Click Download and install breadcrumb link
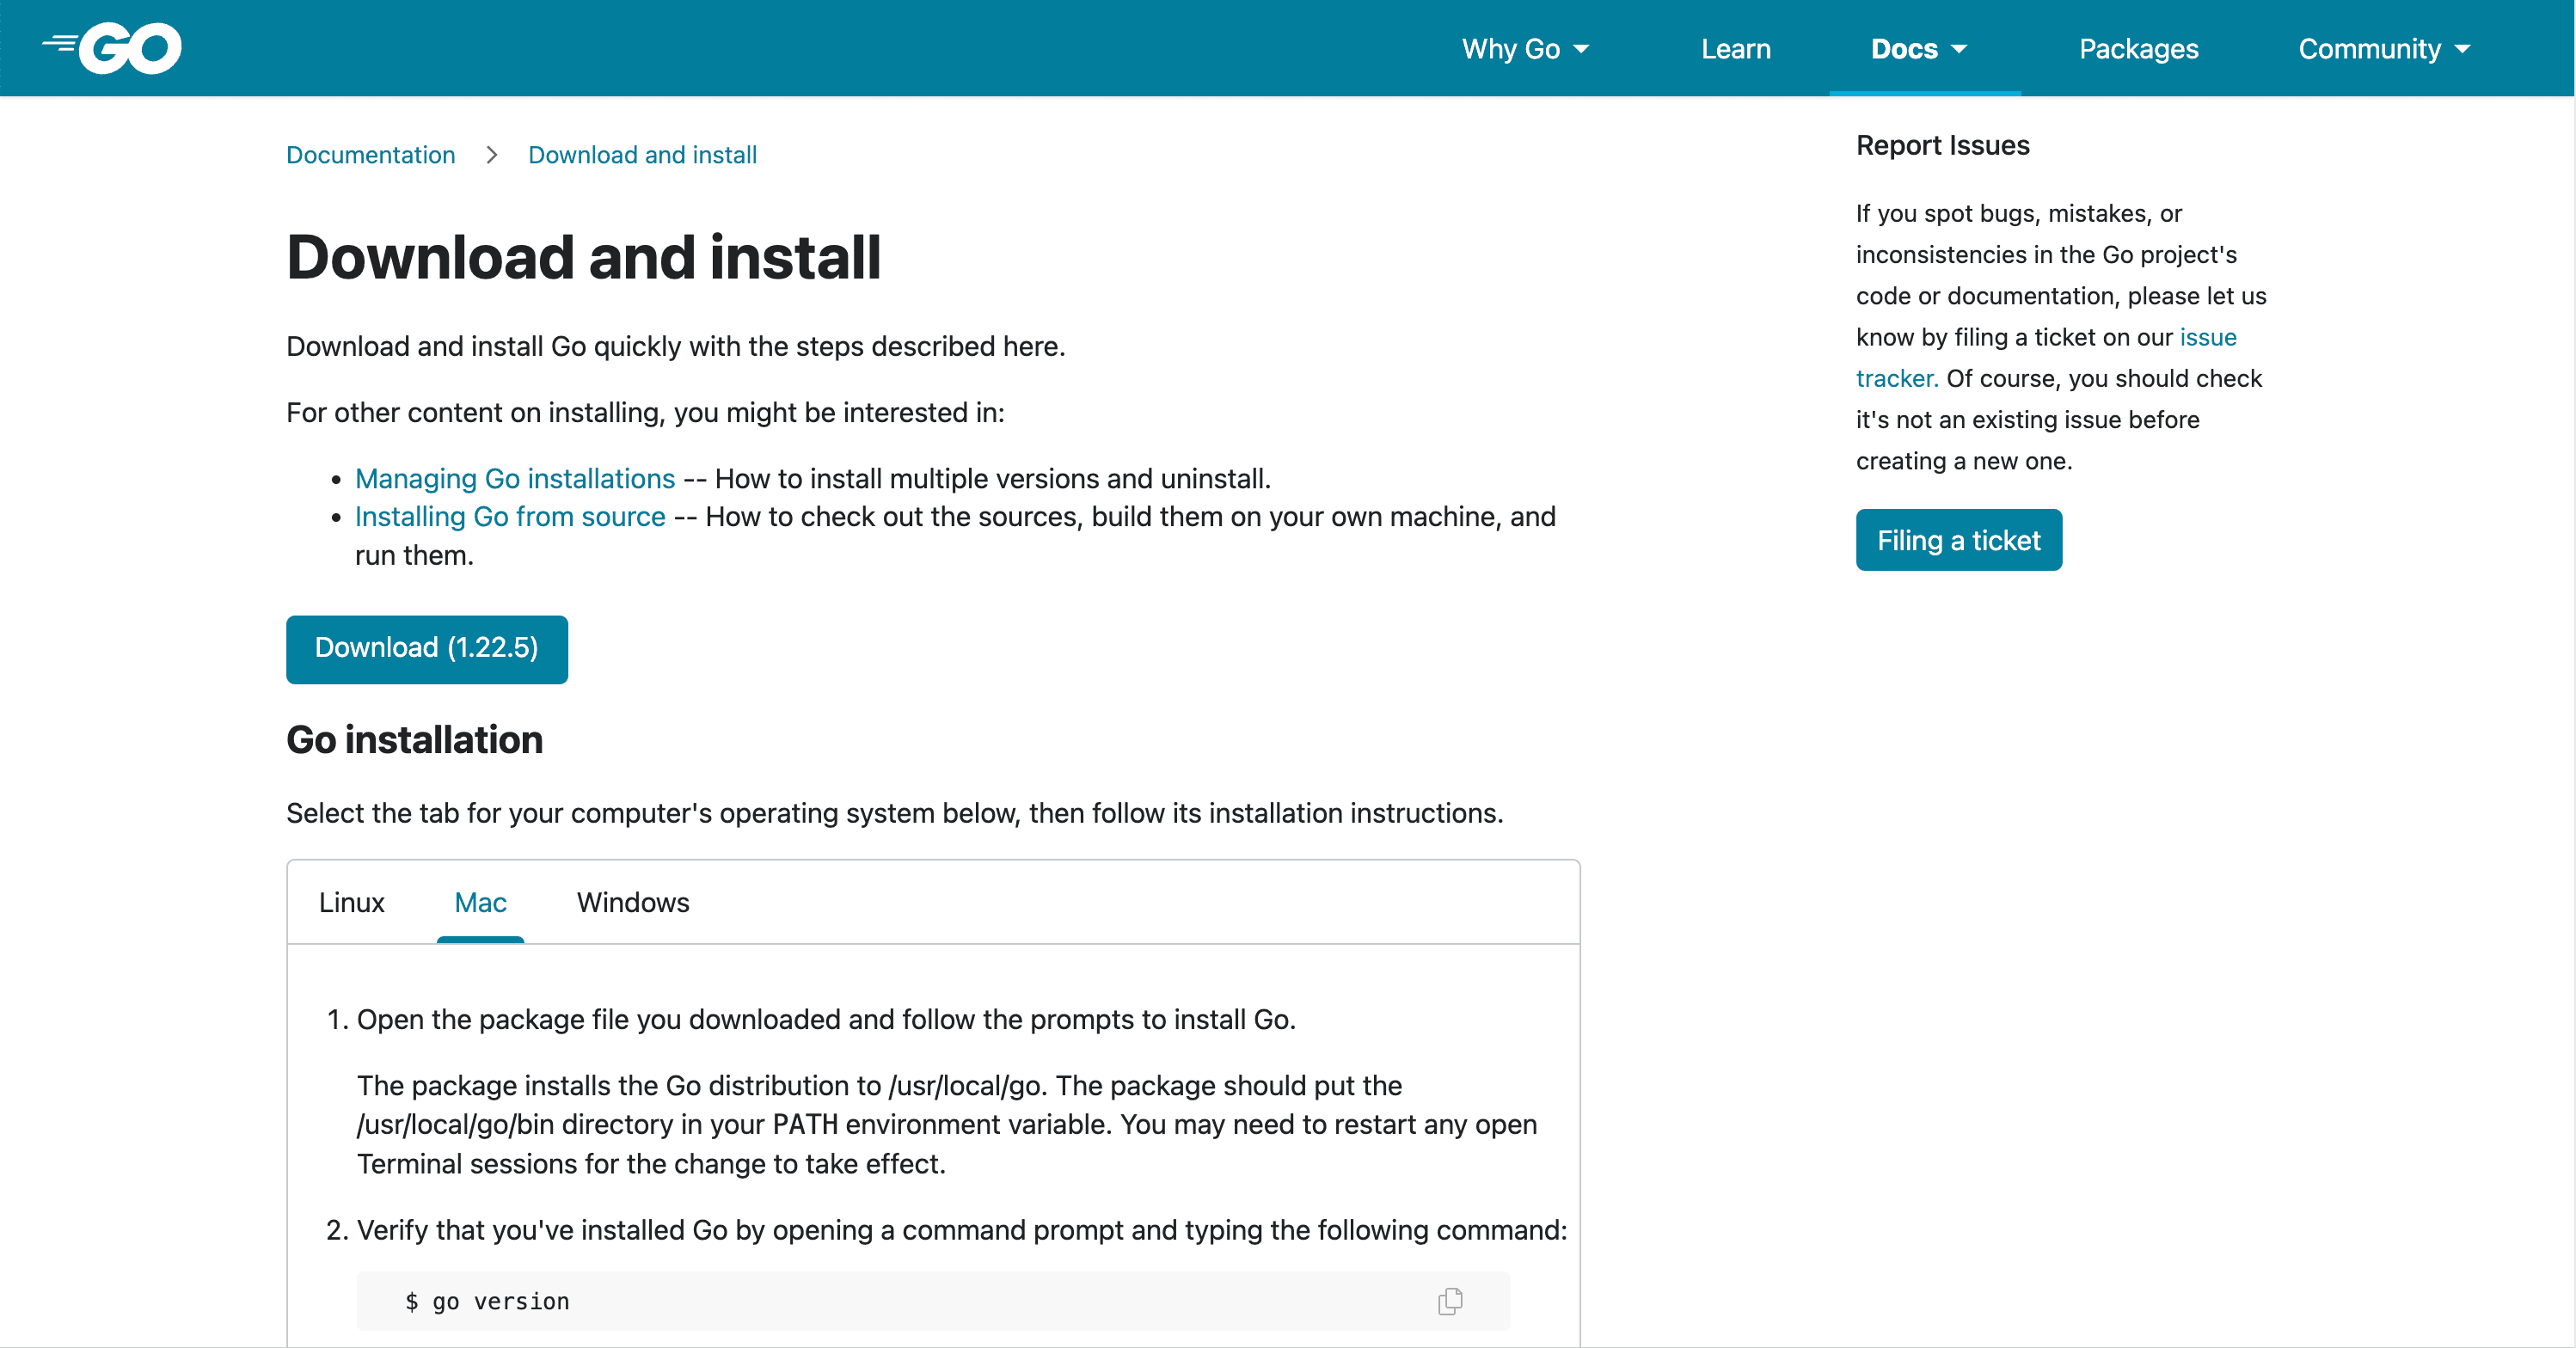 [642, 155]
